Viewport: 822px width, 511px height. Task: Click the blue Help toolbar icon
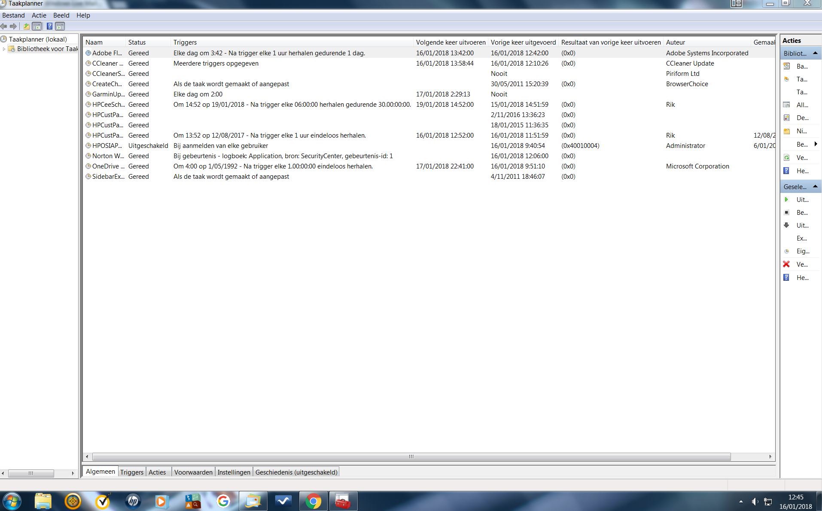50,27
